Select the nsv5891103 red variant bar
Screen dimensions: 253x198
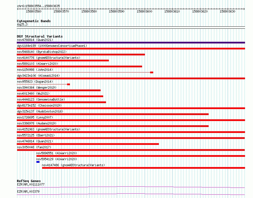(x=79, y=66)
